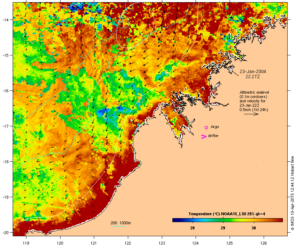The width and height of the screenshot is (297, 246).
Task: Click the 'and velocity for' caption line
Action: (x=252, y=101)
